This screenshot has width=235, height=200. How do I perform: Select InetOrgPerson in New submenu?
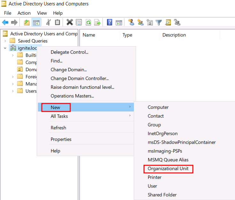[163, 133]
